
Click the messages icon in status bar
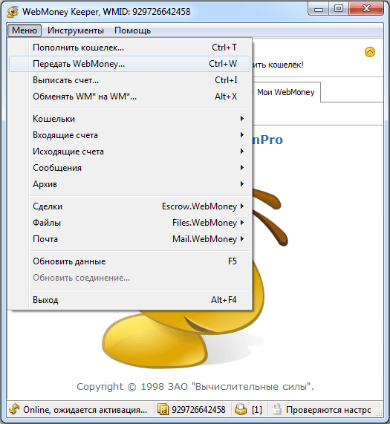(241, 410)
